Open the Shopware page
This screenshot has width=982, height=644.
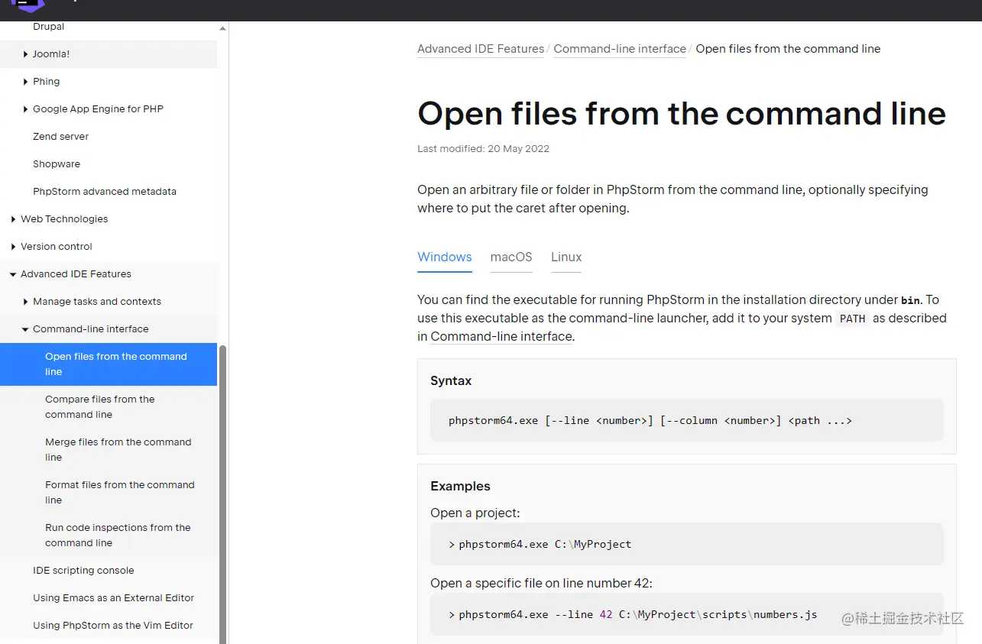pyautogui.click(x=57, y=164)
